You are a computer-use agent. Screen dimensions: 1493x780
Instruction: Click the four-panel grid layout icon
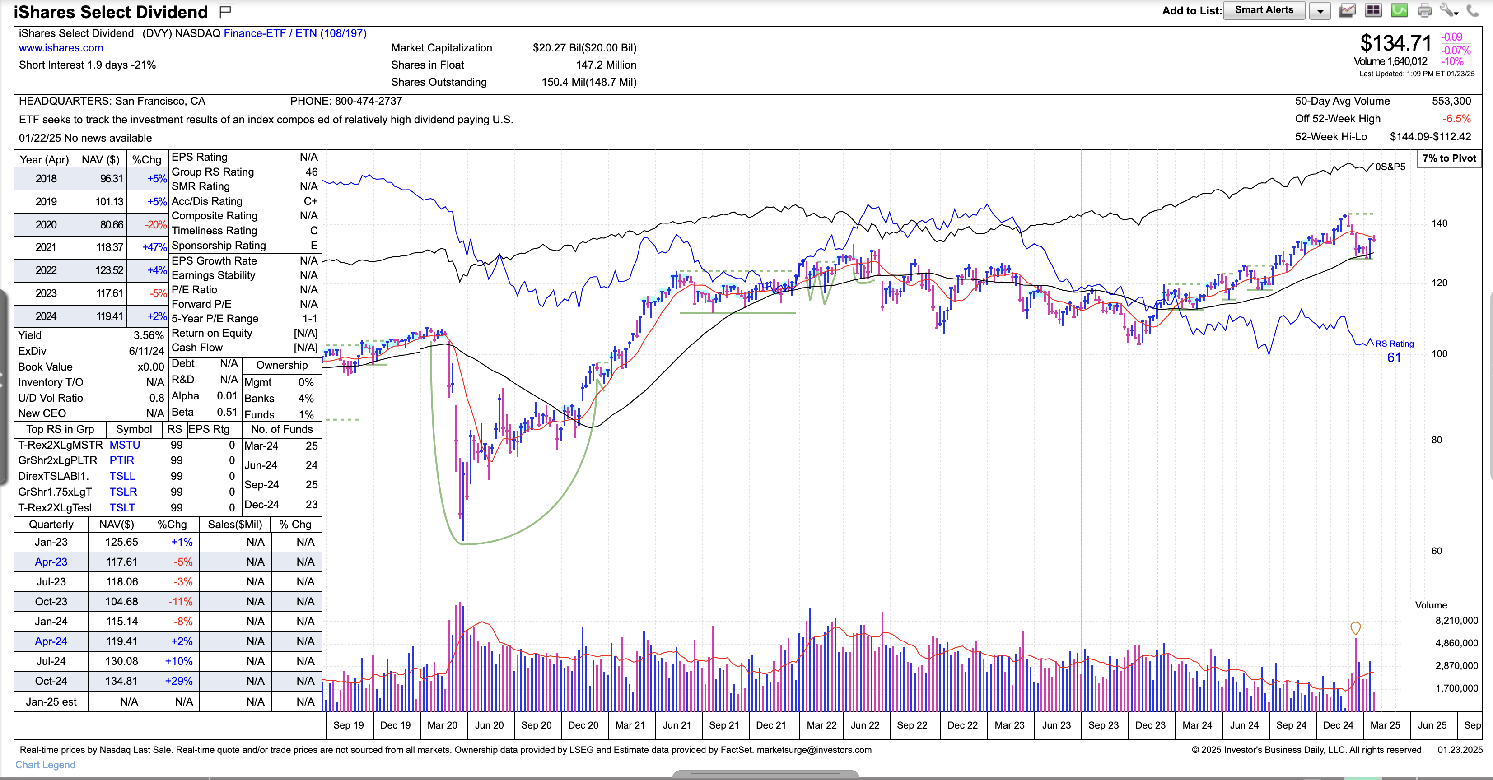point(1373,10)
